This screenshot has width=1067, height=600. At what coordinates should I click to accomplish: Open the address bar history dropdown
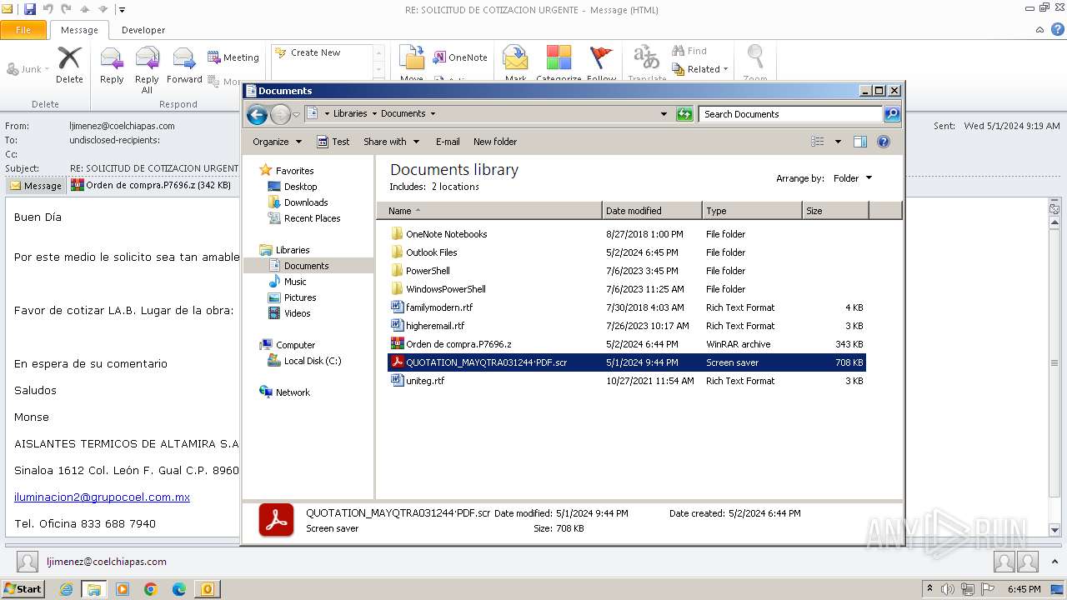[664, 114]
